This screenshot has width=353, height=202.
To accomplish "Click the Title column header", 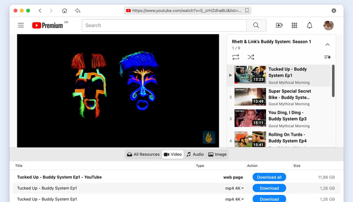I will (18, 166).
